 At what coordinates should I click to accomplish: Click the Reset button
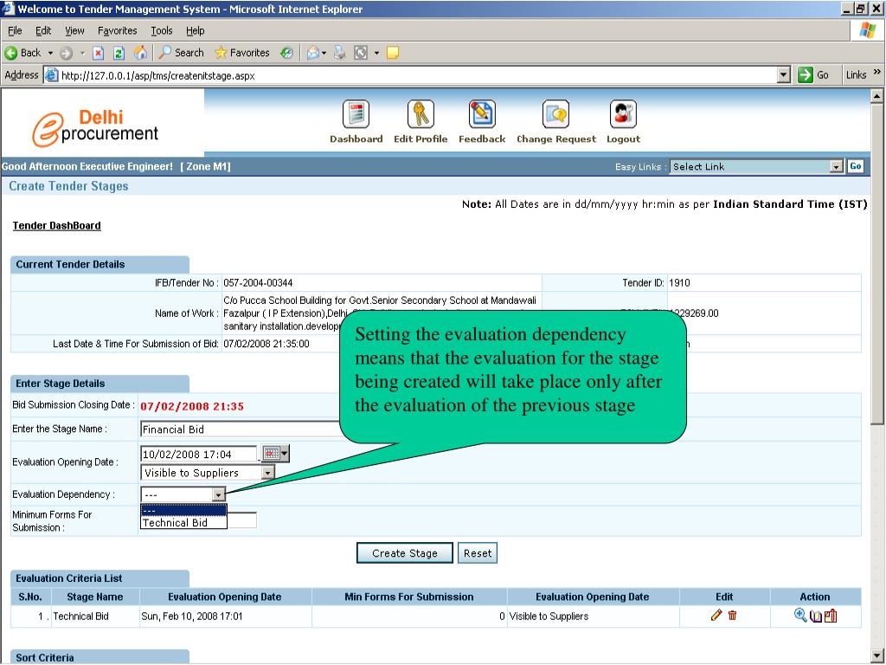[x=478, y=553]
